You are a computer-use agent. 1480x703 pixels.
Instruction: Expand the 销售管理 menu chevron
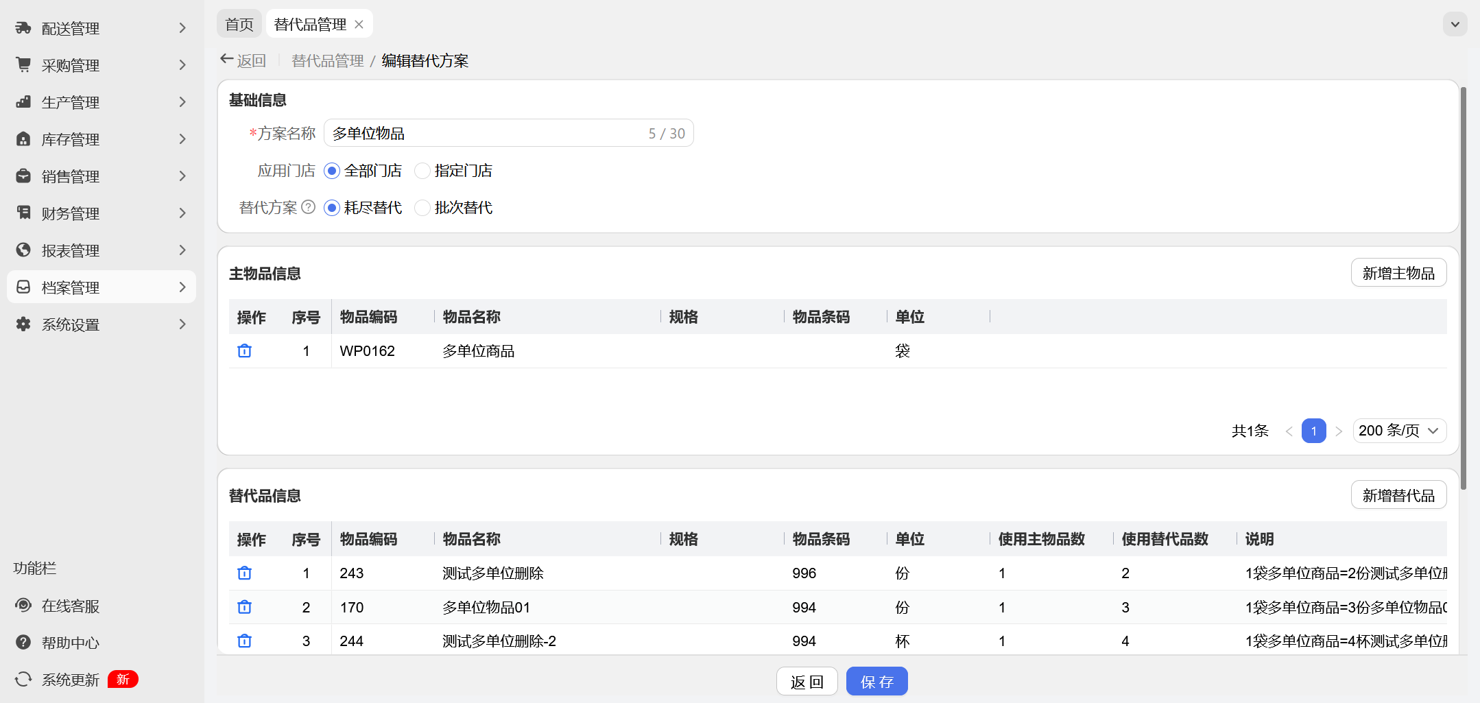[182, 176]
